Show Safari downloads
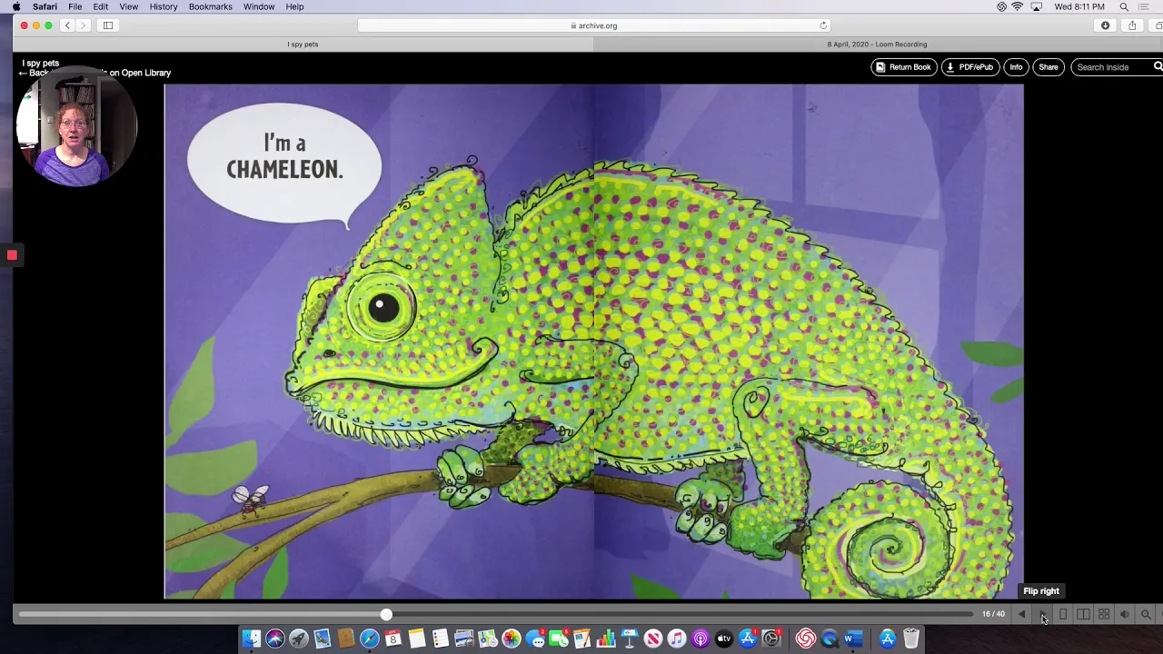1163x654 pixels. tap(1106, 25)
